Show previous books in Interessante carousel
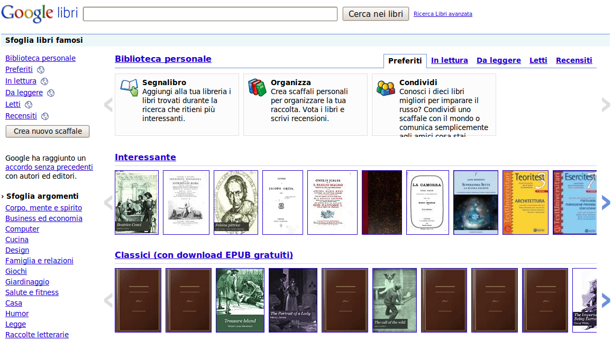The width and height of the screenshot is (612, 341). pos(108,202)
